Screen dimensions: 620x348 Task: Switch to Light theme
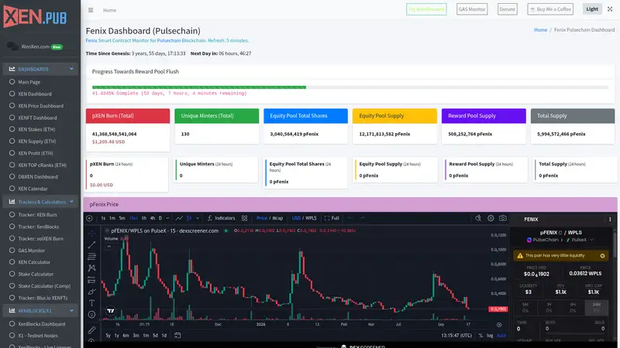[x=592, y=9]
